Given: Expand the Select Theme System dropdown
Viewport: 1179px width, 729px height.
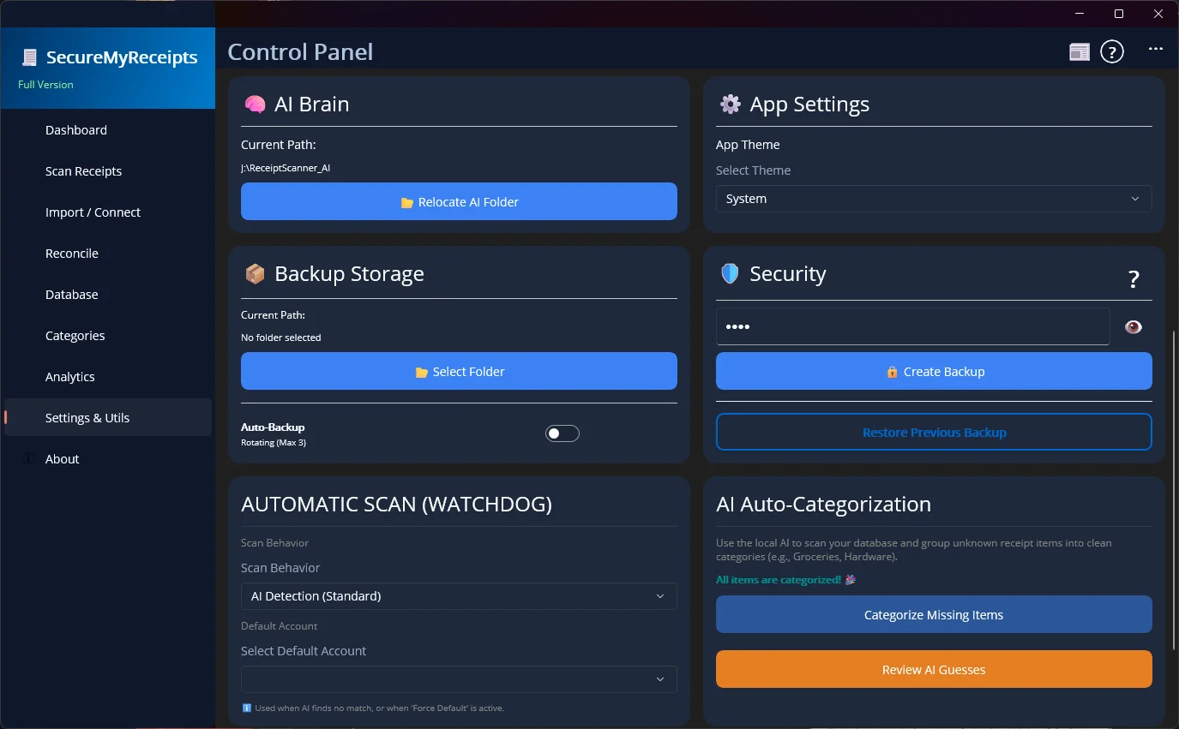Looking at the screenshot, I should (934, 199).
